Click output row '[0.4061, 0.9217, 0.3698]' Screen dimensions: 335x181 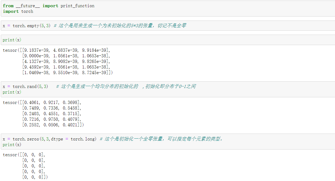tap(52, 103)
